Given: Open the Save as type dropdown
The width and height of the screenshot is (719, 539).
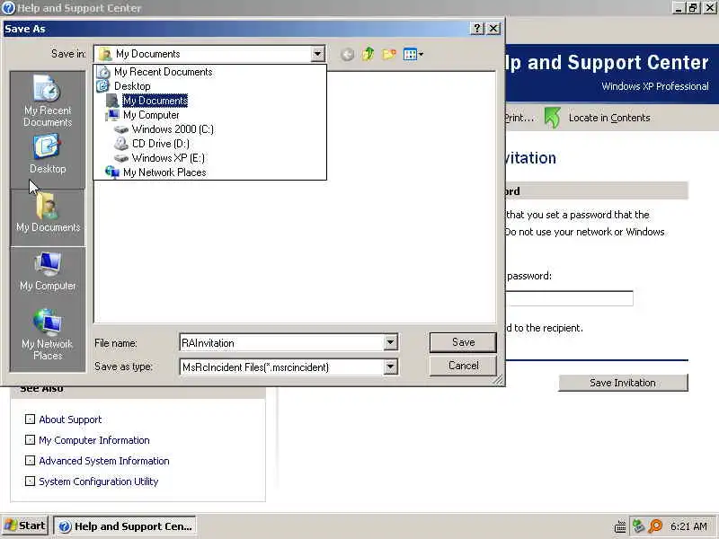Looking at the screenshot, I should [x=390, y=367].
